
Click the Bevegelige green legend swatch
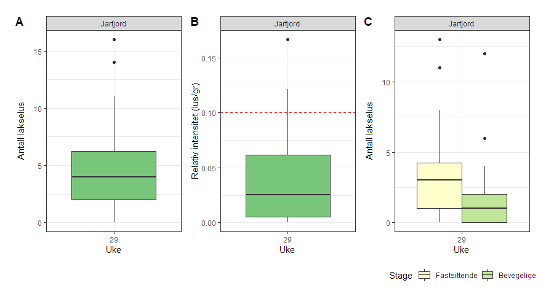[x=489, y=276]
